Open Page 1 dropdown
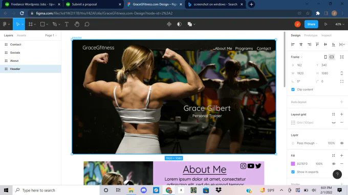The width and height of the screenshot is (348, 195). click(x=51, y=35)
